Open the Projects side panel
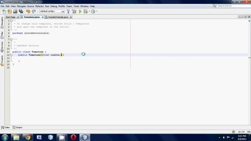Image resolution: width=251 pixels, height=141 pixels. pos(2,61)
